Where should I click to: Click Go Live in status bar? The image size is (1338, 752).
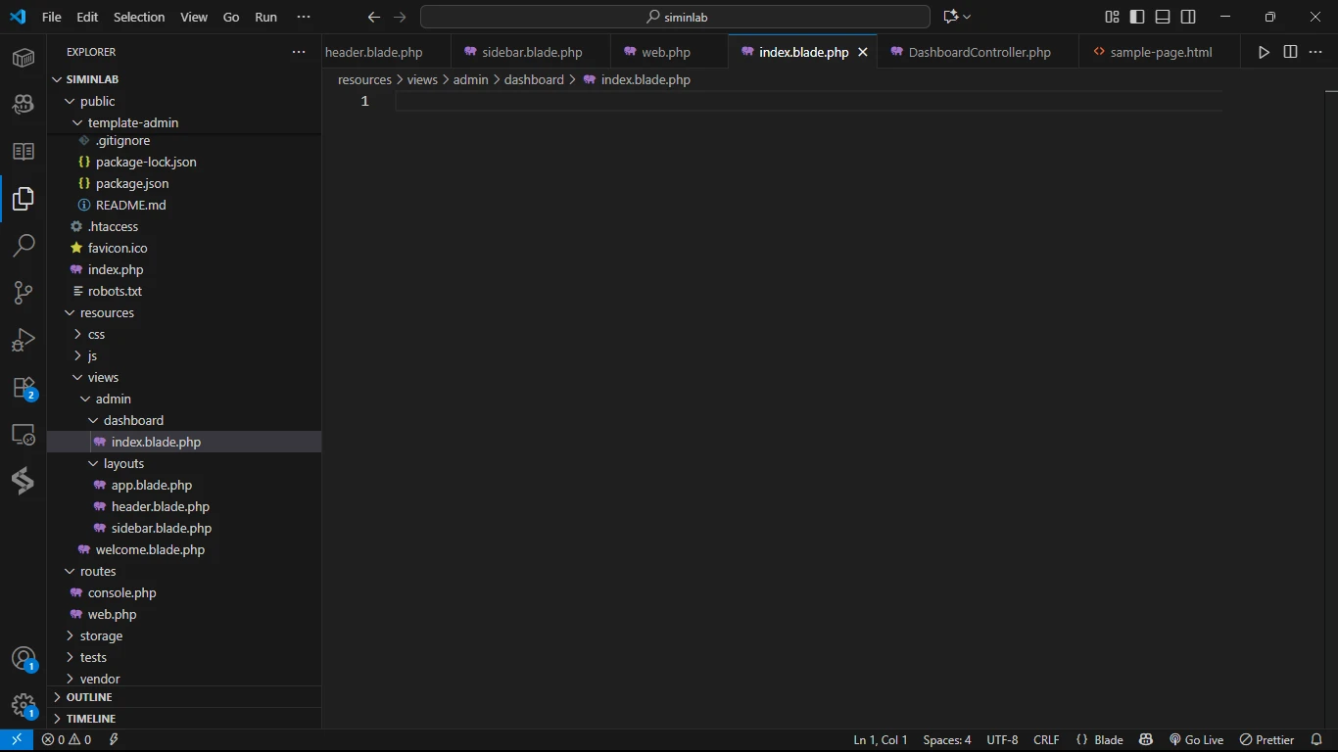(x=1196, y=740)
